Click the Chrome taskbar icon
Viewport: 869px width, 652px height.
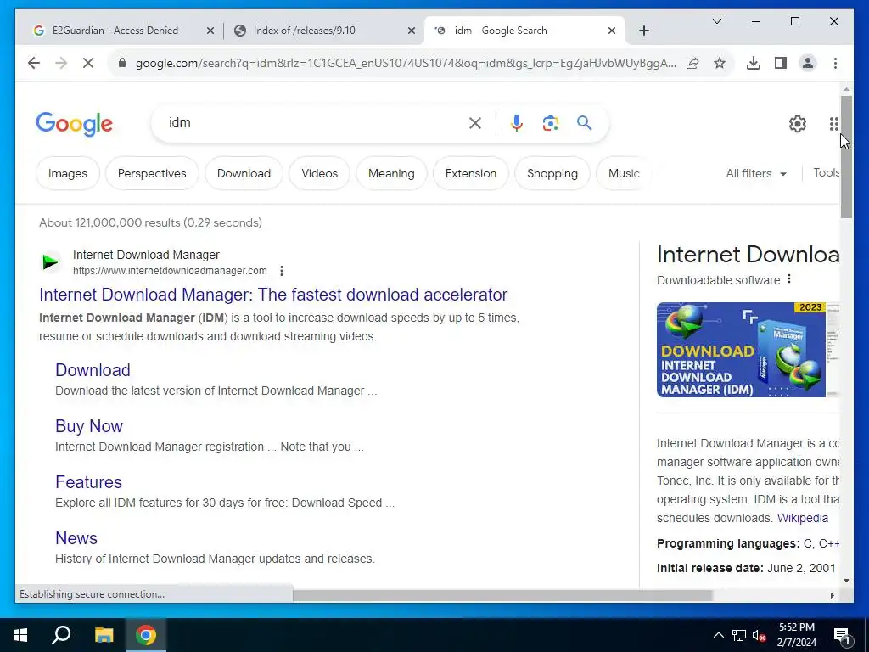click(146, 635)
